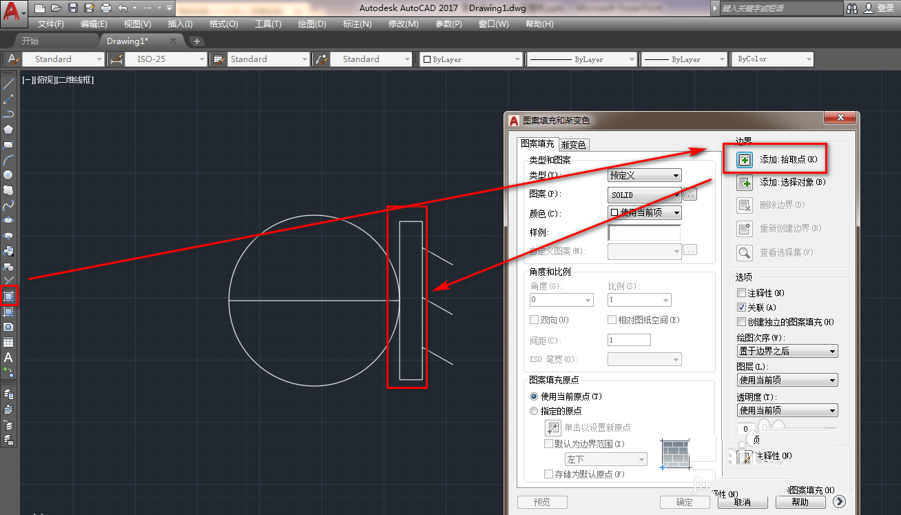
Task: Click the Add: Select Objects (添加:选择对象) icon
Action: click(x=744, y=183)
